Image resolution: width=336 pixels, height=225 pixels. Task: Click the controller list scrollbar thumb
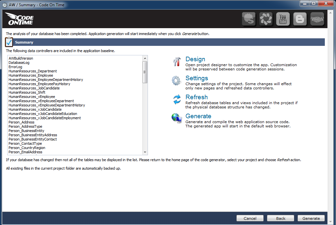point(145,72)
